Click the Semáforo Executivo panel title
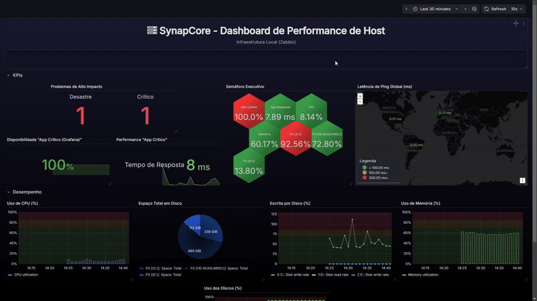Screen dimensions: 537x301 245,86
